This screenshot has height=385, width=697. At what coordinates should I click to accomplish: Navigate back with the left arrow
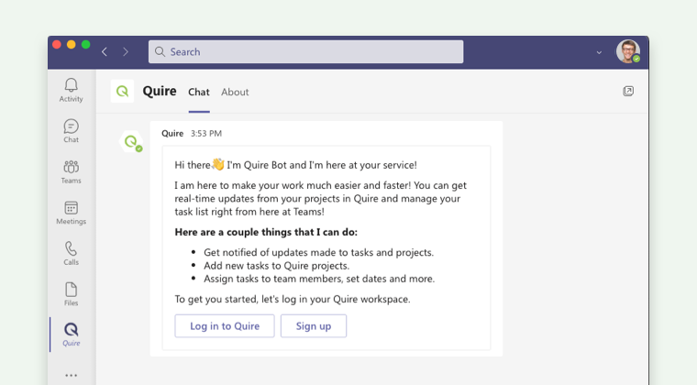point(105,52)
